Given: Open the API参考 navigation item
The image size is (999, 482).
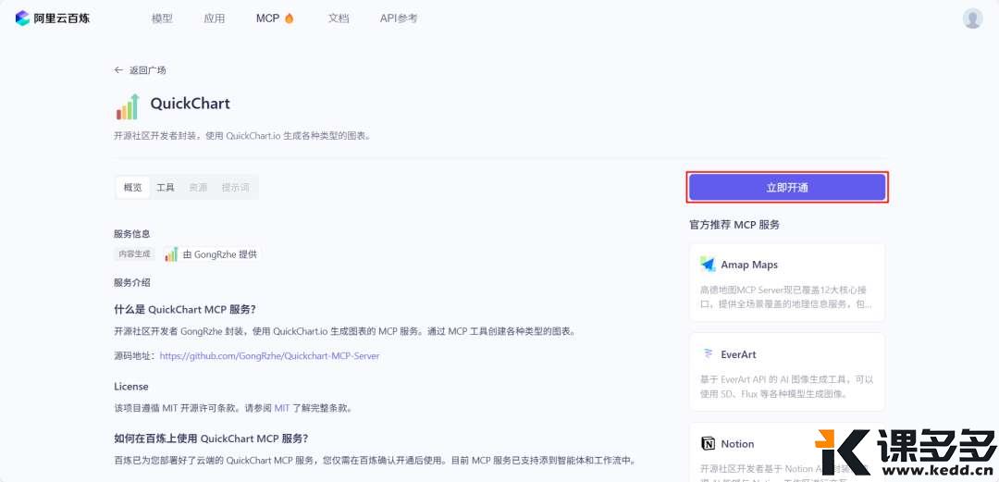Looking at the screenshot, I should point(399,19).
